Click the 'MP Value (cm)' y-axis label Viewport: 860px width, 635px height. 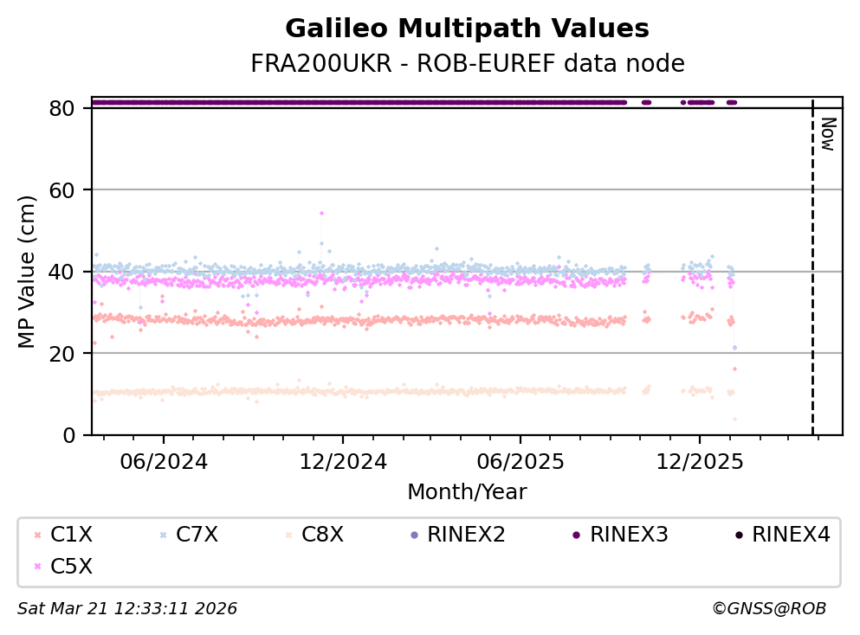[27, 271]
